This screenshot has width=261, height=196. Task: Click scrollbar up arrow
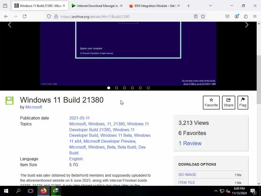coord(259,24)
